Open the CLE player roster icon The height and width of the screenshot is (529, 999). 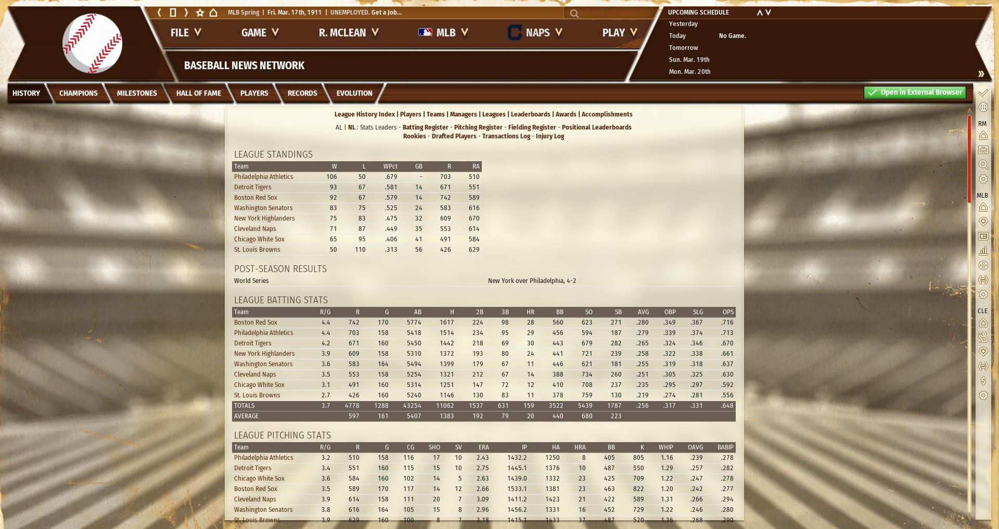coord(983,337)
